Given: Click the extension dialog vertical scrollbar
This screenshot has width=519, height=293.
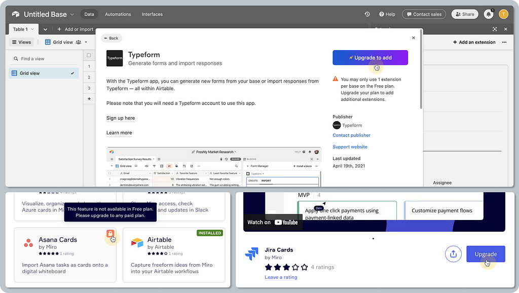Looking at the screenshot, I should tap(421, 69).
